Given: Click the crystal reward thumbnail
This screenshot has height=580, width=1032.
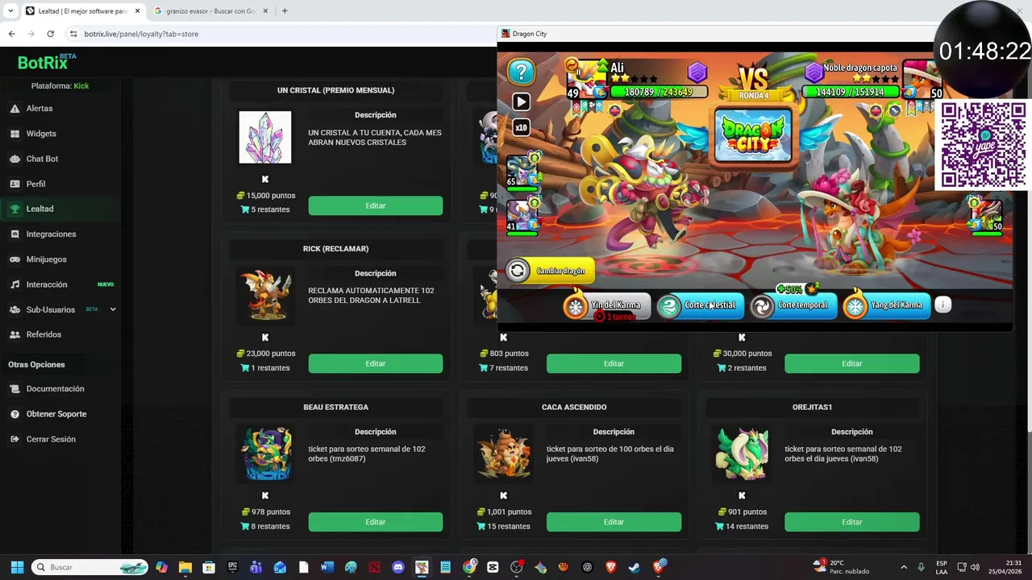Looking at the screenshot, I should pyautogui.click(x=265, y=138).
